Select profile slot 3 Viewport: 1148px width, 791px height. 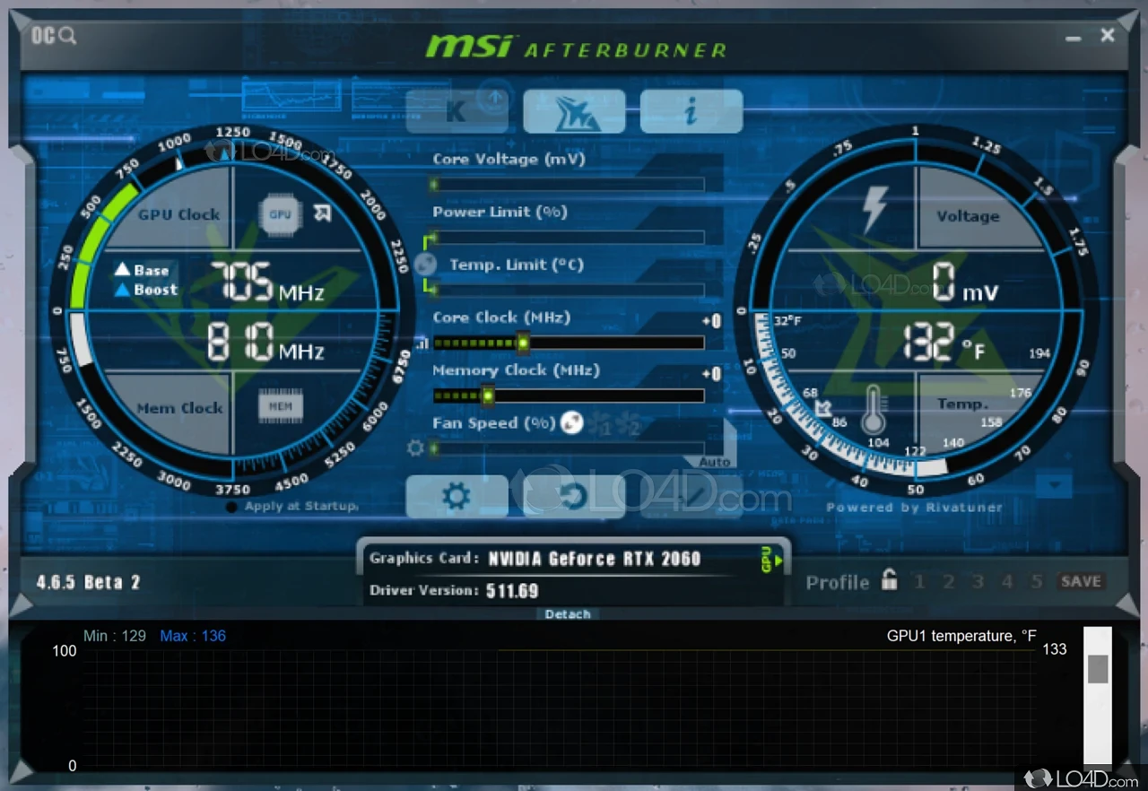pos(978,582)
